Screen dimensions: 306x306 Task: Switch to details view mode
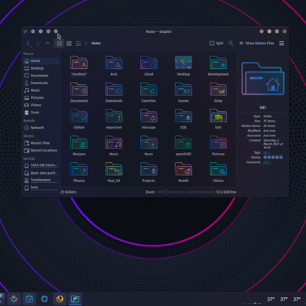point(79,44)
